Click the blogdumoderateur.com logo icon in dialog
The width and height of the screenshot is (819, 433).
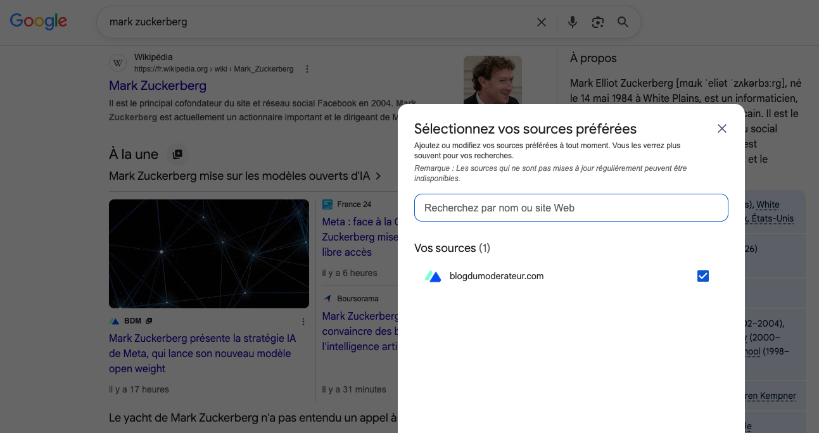[x=433, y=276]
